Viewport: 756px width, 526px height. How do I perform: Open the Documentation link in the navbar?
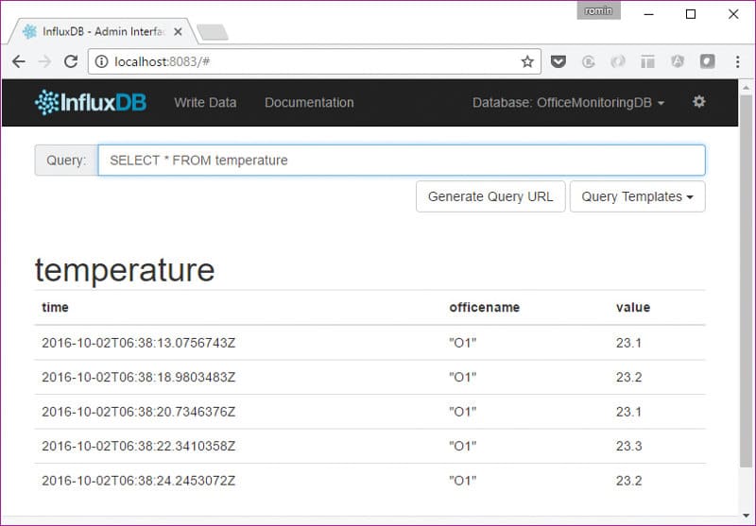tap(309, 102)
